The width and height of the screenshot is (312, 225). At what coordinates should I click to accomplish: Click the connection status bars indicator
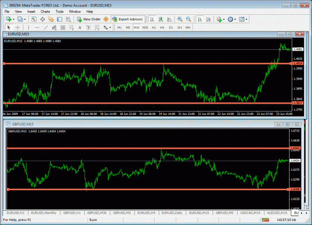[x=266, y=220]
